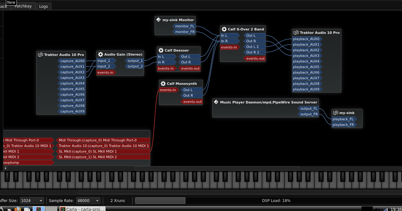Click the gear icon on Calf X-Over 2 Band

[224, 29]
